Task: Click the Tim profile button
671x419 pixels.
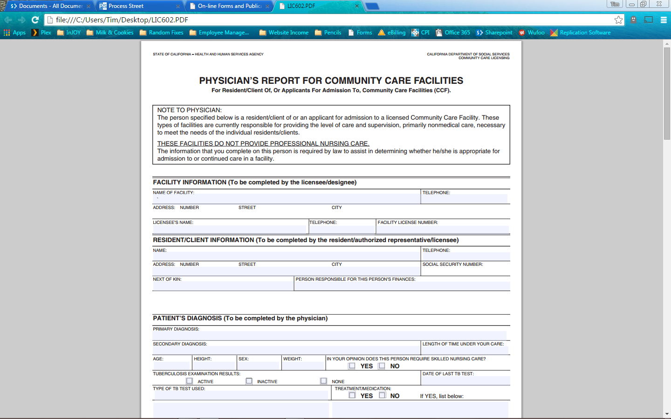Action: (615, 4)
